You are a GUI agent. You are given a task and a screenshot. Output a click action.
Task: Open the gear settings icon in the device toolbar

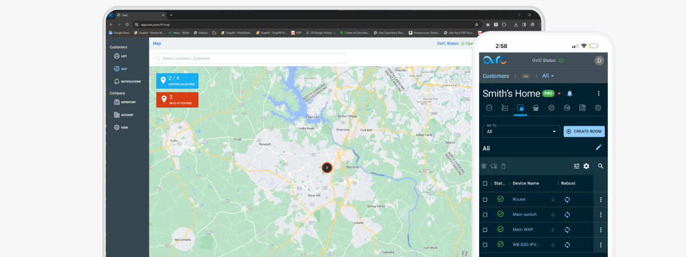tap(586, 166)
